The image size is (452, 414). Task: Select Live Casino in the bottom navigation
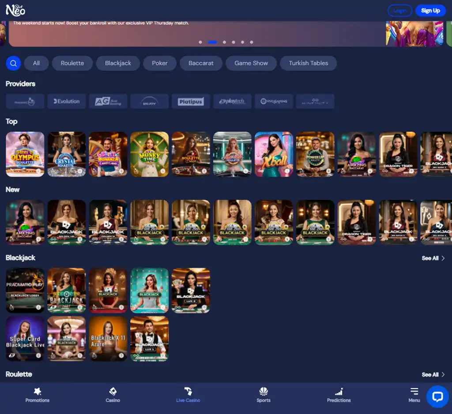tap(188, 395)
